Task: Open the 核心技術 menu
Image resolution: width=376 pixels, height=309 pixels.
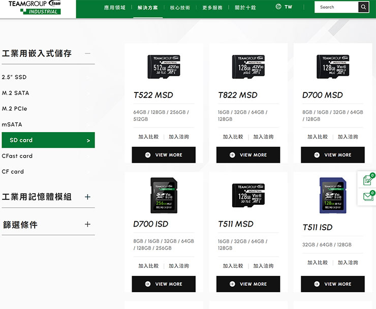Action: point(180,8)
